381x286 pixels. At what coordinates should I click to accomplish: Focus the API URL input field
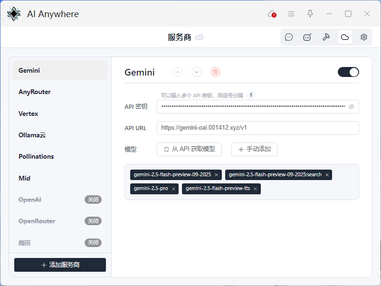coord(257,128)
